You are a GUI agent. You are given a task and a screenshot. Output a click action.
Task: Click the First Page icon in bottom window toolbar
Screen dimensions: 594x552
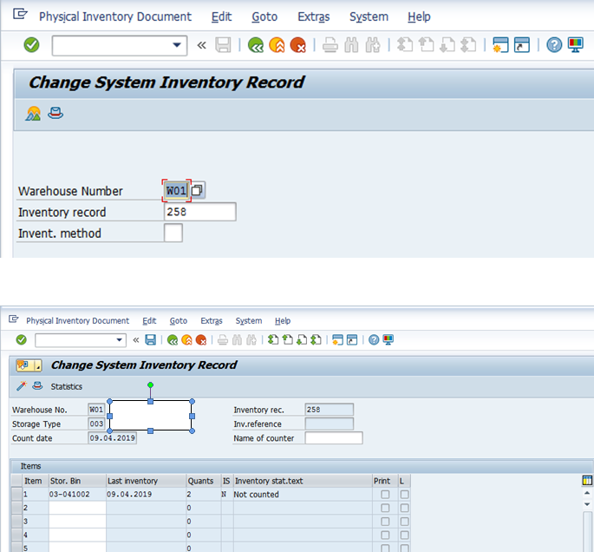click(x=273, y=339)
